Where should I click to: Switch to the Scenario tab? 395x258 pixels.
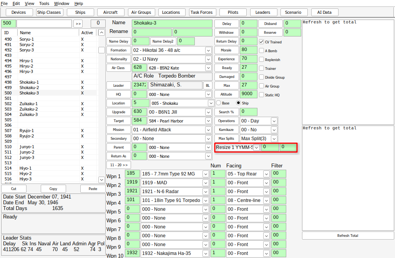pyautogui.click(x=293, y=12)
